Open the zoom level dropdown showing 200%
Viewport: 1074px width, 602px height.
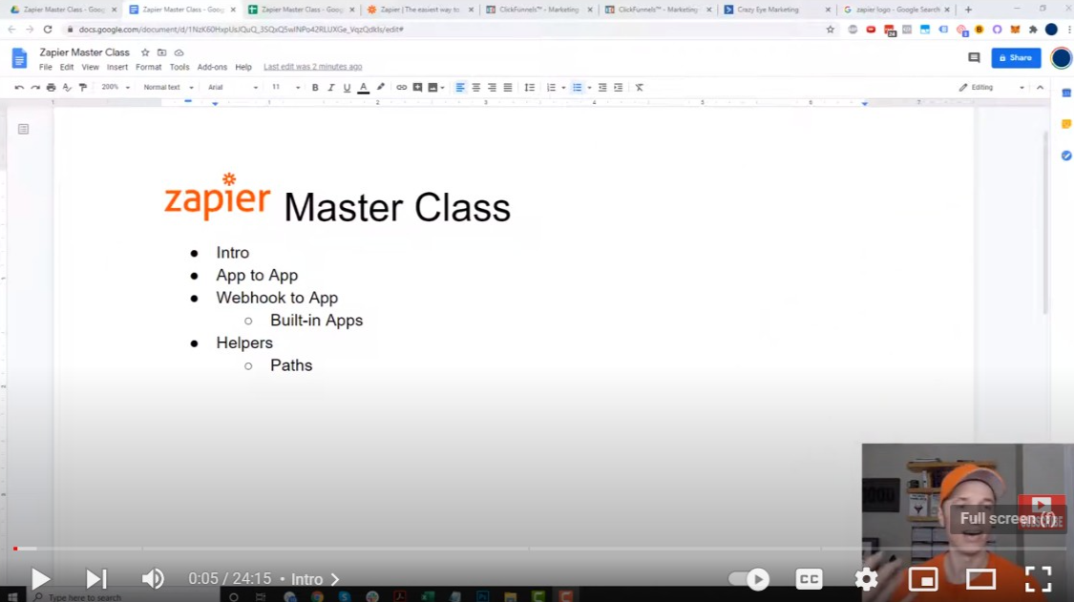pos(113,87)
